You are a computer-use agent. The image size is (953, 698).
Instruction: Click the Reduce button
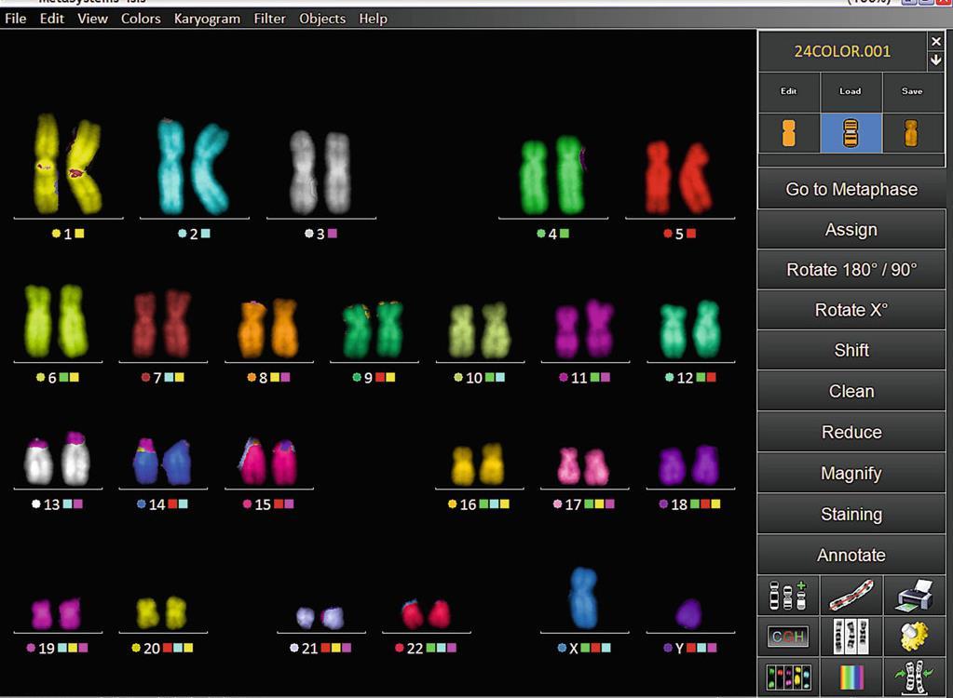(x=851, y=432)
